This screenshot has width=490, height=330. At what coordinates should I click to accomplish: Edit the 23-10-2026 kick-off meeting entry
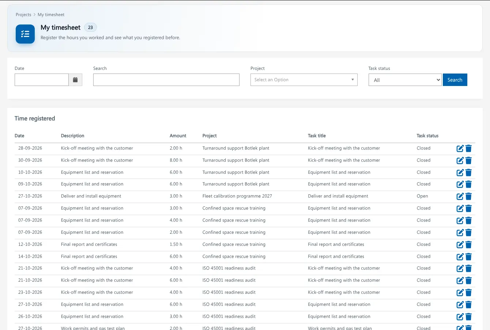460,293
